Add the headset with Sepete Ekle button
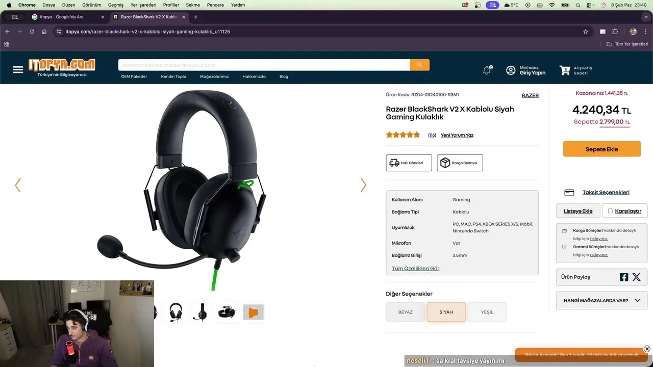The height and width of the screenshot is (367, 653). [602, 149]
